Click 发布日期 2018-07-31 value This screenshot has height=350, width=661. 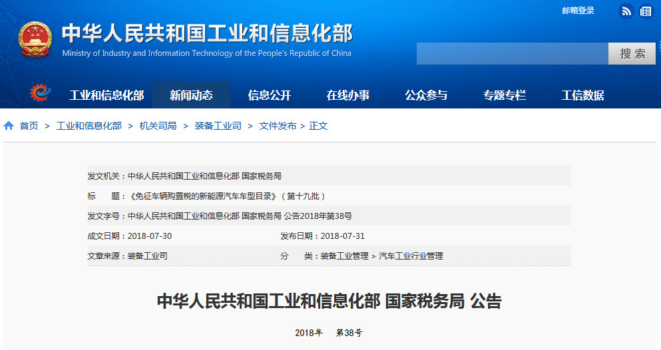[342, 236]
